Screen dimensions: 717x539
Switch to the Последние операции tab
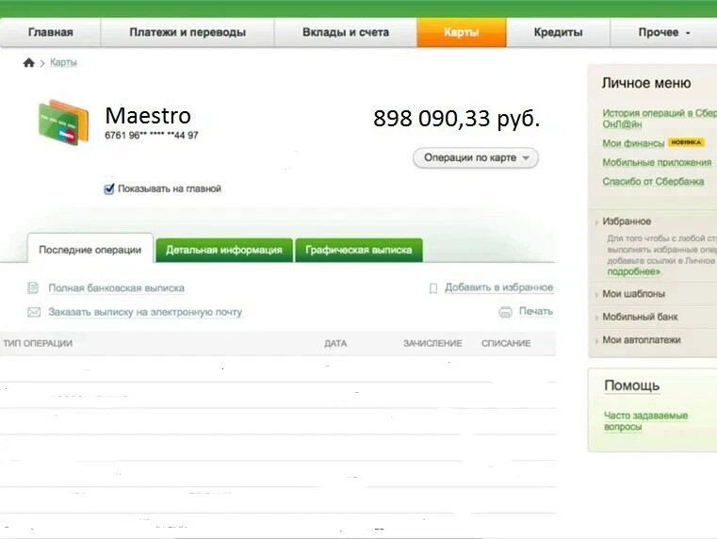(x=90, y=250)
